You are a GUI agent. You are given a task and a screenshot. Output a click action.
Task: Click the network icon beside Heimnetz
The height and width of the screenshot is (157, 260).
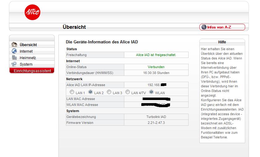[14, 58]
